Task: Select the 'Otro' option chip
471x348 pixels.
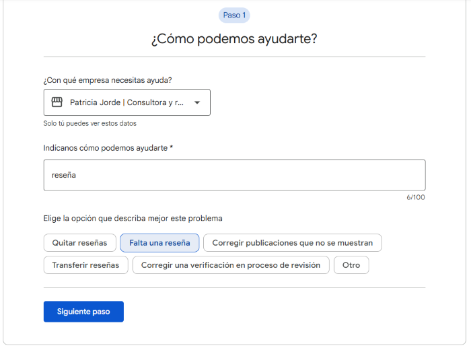Action: tap(351, 265)
